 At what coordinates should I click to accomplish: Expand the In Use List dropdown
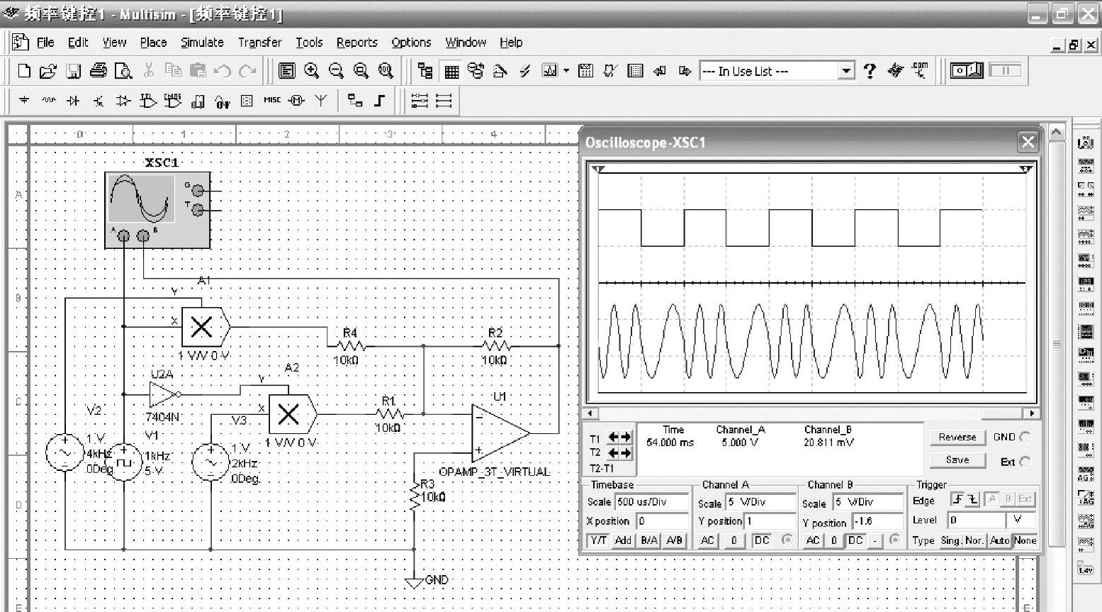coord(846,71)
